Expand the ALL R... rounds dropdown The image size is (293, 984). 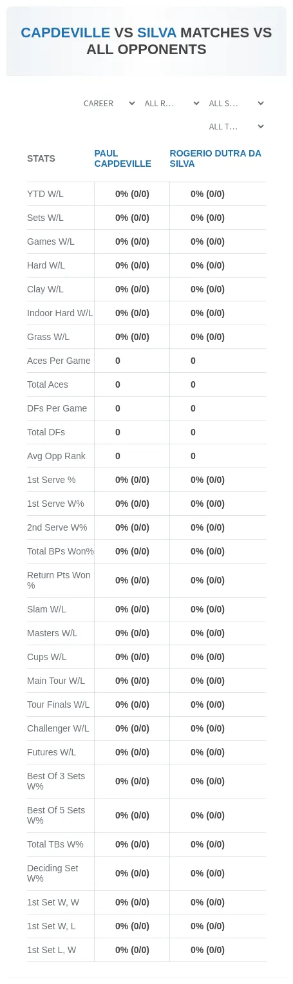click(x=171, y=103)
